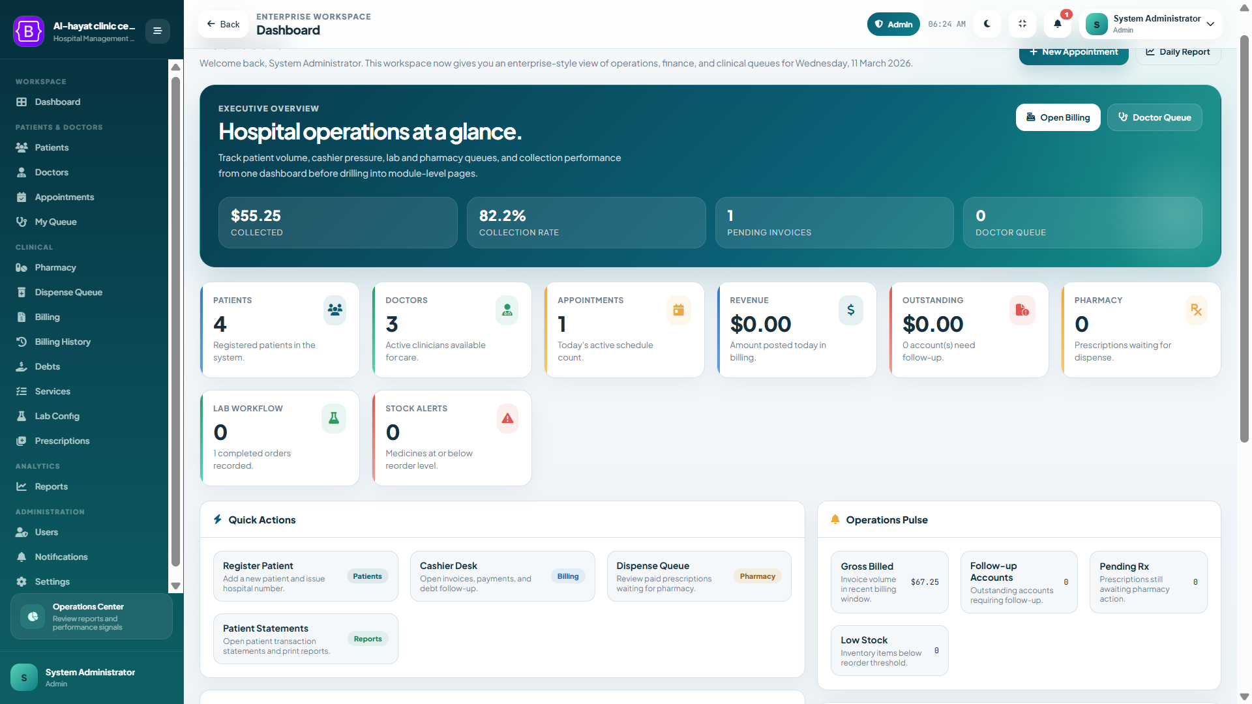The width and height of the screenshot is (1252, 704).
Task: Open the Reports analytics icon
Action: 22,486
